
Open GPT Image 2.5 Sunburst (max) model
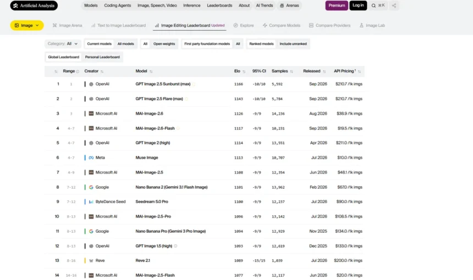(x=163, y=84)
